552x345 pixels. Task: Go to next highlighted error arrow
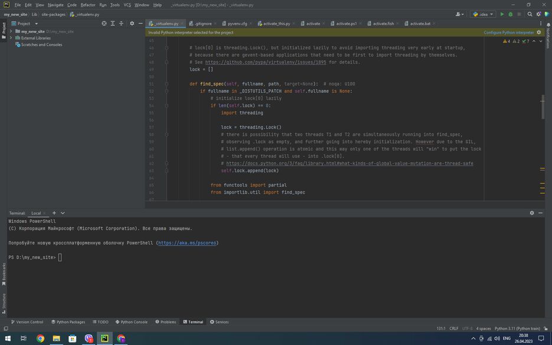[541, 41]
